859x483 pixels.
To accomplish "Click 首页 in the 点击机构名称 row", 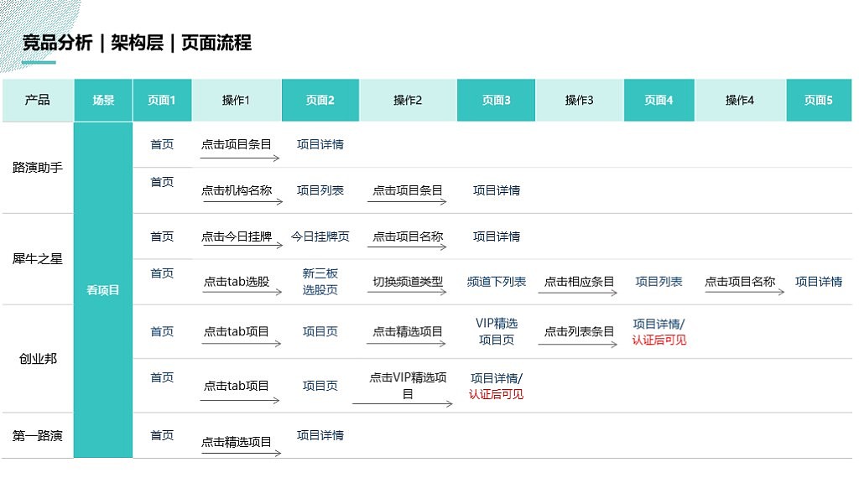I will 162,182.
